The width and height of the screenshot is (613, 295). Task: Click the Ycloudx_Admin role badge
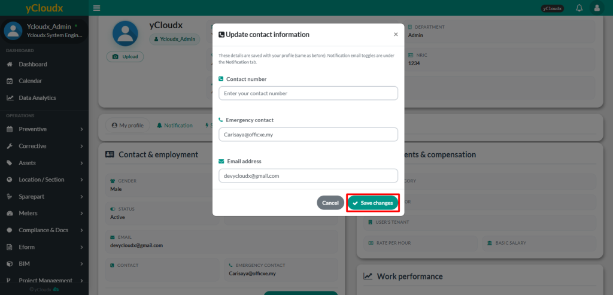[174, 39]
